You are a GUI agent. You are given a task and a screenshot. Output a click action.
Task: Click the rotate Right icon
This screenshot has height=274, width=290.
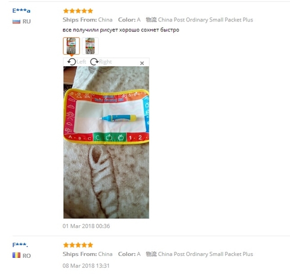pos(95,62)
